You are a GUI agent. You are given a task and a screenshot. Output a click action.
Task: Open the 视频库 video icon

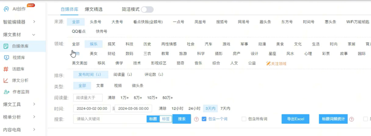[7, 58]
